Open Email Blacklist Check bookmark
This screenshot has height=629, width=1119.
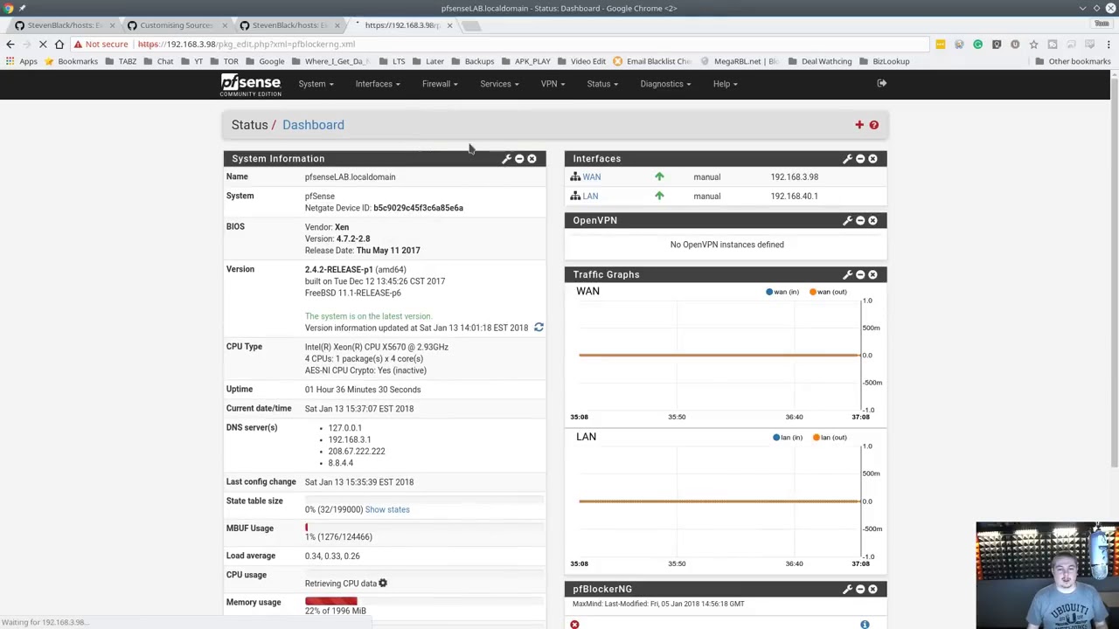click(652, 61)
